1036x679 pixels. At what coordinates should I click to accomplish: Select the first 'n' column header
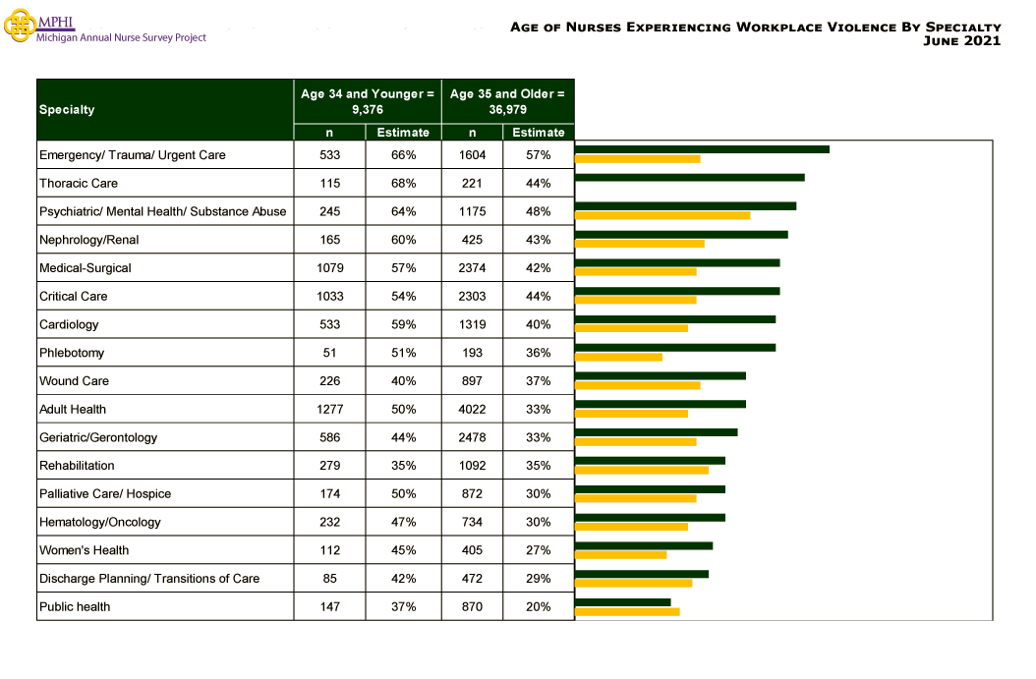pyautogui.click(x=329, y=132)
